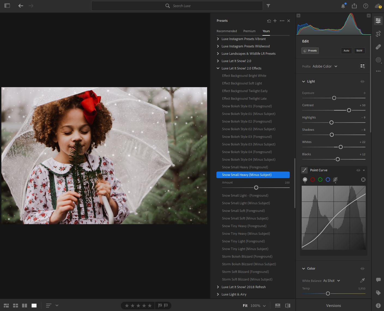384x311 pixels.
Task: Open the Healing tool
Action: click(x=378, y=47)
